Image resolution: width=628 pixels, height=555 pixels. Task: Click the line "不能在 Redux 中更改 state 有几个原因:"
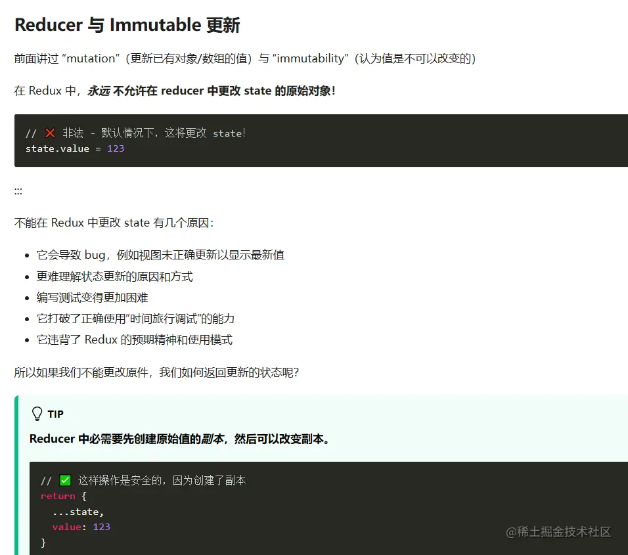coord(114,223)
